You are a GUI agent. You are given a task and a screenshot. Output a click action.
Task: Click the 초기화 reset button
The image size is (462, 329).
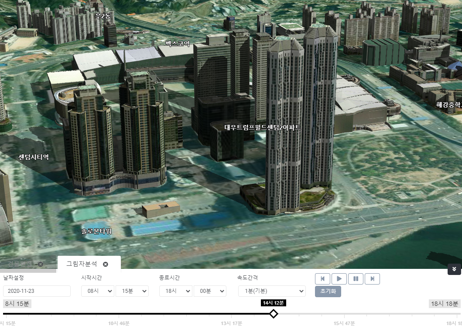[x=328, y=292]
